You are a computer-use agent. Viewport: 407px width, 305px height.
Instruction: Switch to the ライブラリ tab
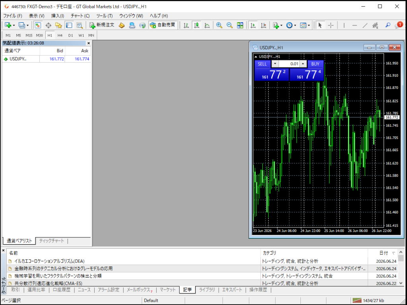tap(207, 290)
